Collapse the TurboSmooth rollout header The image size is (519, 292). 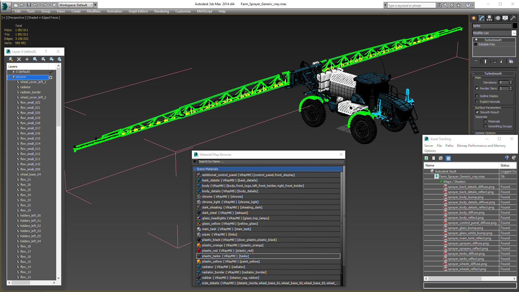(x=474, y=74)
